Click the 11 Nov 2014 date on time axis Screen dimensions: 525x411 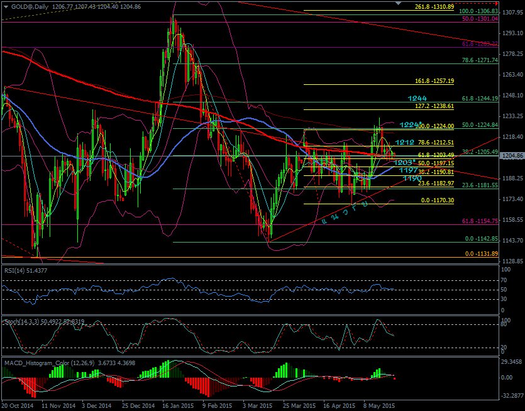point(58,405)
